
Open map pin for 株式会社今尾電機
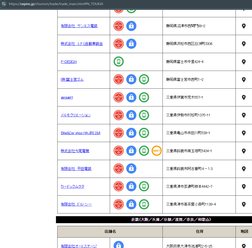click(x=244, y=151)
